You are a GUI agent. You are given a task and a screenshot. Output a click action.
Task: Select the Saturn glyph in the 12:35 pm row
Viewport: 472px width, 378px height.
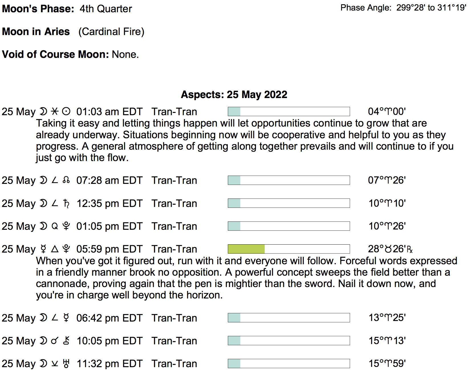(x=66, y=203)
